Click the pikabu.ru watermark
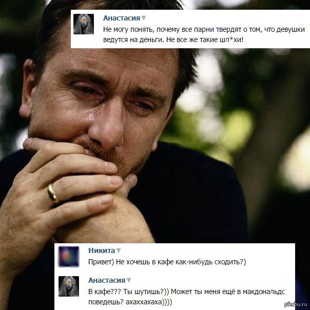 (x=296, y=304)
